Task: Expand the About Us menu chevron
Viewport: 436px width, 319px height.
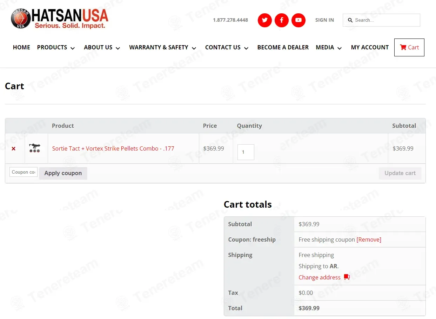Action: click(118, 48)
